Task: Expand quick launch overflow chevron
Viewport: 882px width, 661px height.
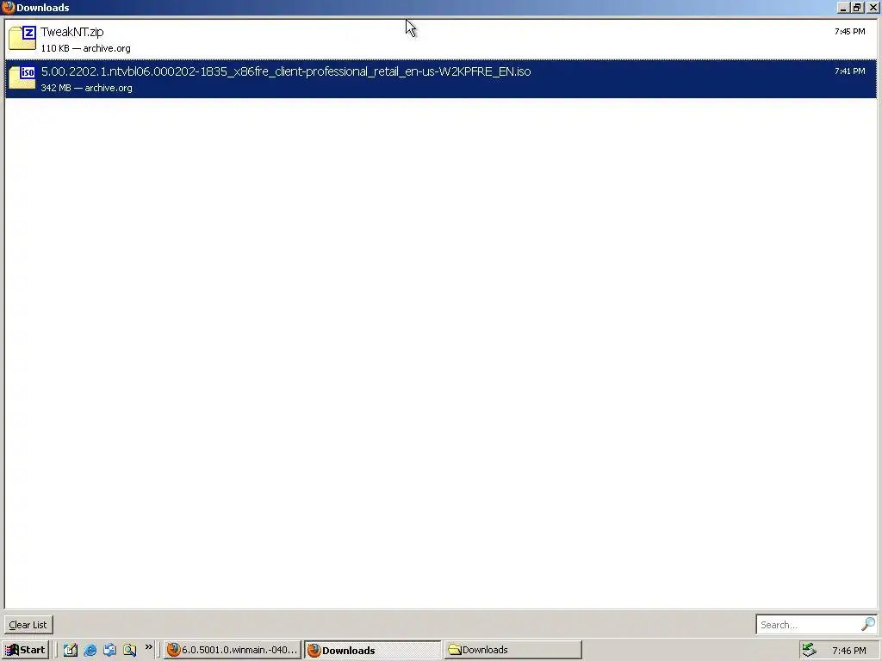Action: [x=148, y=647]
